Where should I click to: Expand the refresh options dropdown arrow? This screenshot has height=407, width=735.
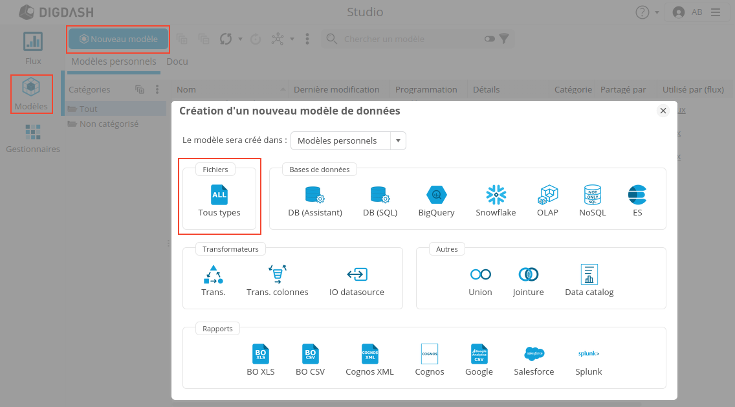click(240, 39)
